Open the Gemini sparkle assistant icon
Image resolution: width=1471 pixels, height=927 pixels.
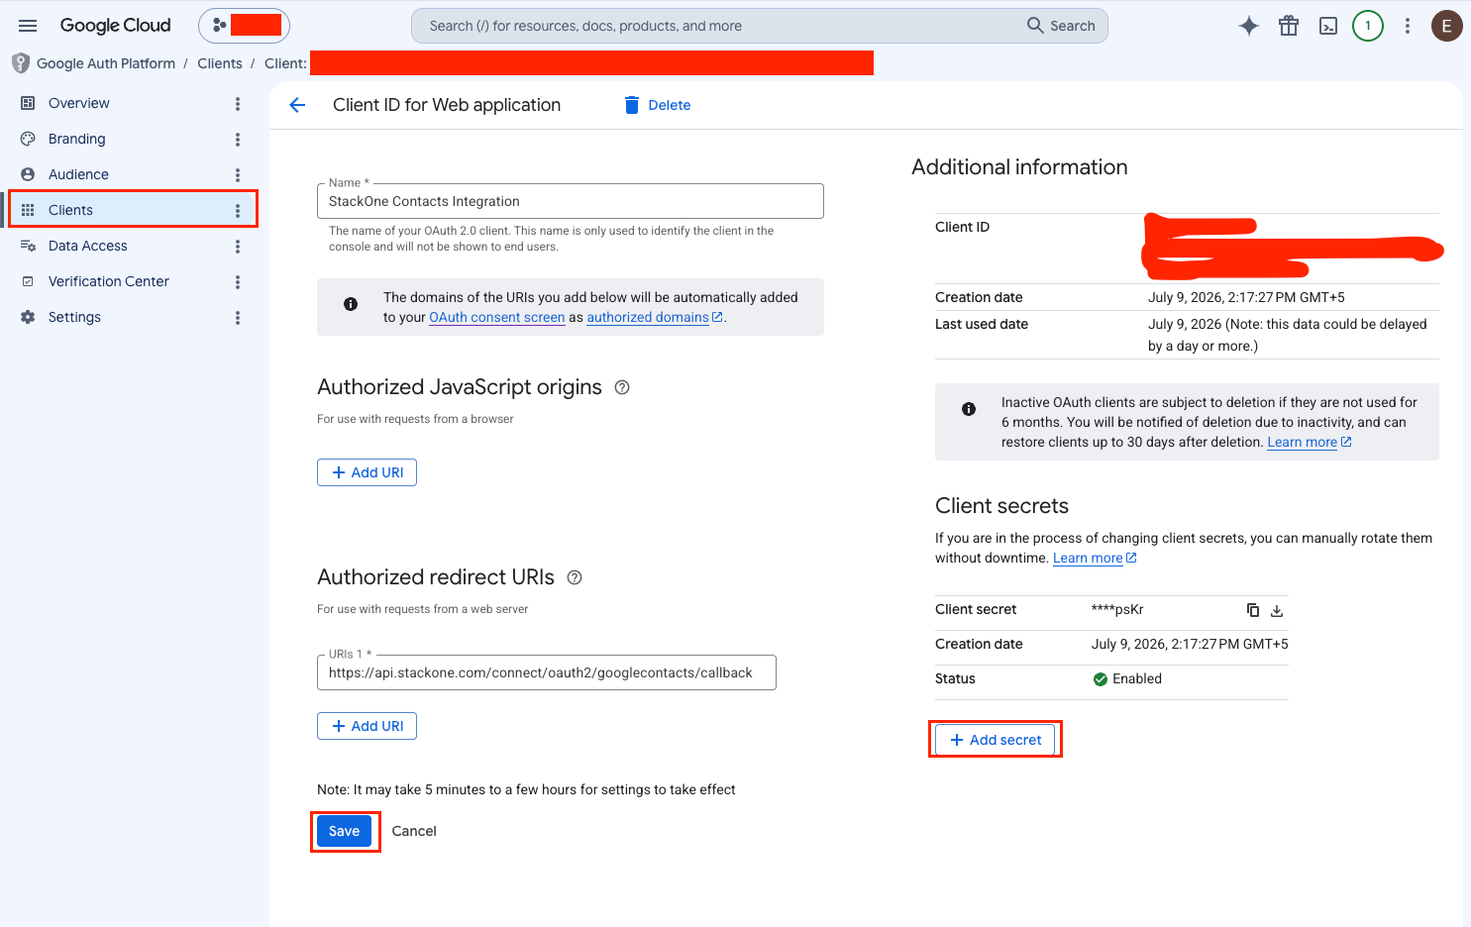[x=1249, y=27]
